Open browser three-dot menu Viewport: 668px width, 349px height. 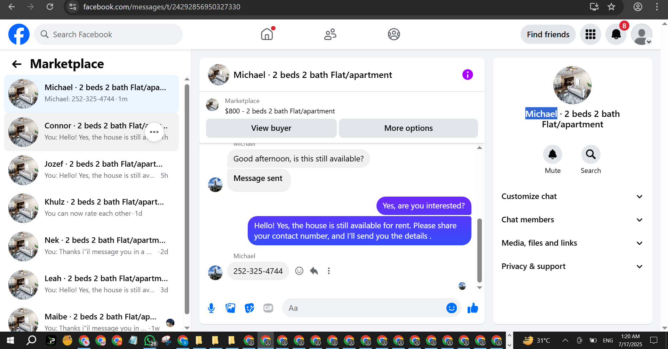point(657,7)
